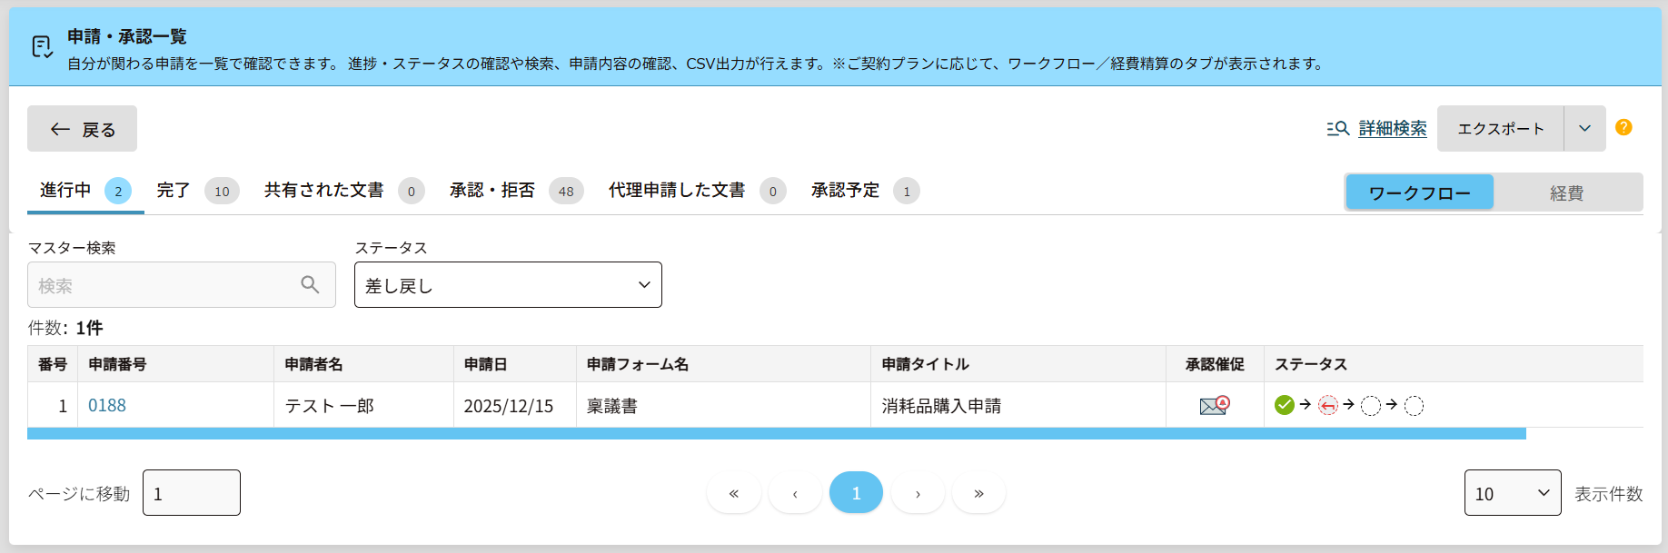This screenshot has height=553, width=1668.
Task: Open the 完了 tab
Action: pyautogui.click(x=174, y=191)
